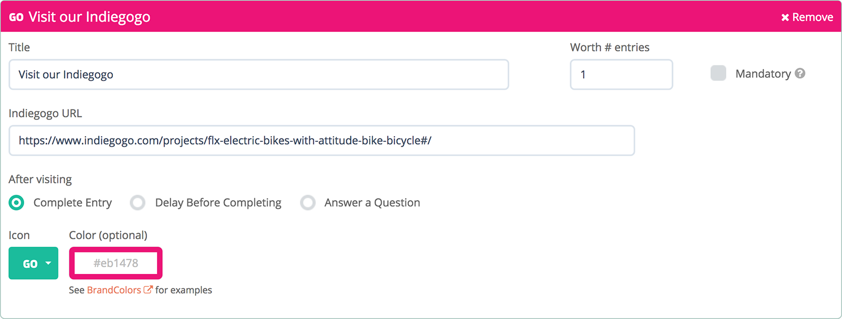Click the Color (optional) label
Screen dimensions: 842x319
coord(108,235)
